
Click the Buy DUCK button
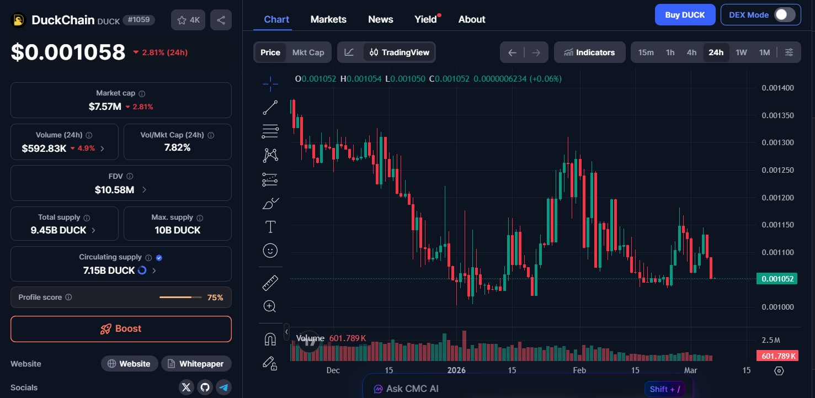point(685,15)
